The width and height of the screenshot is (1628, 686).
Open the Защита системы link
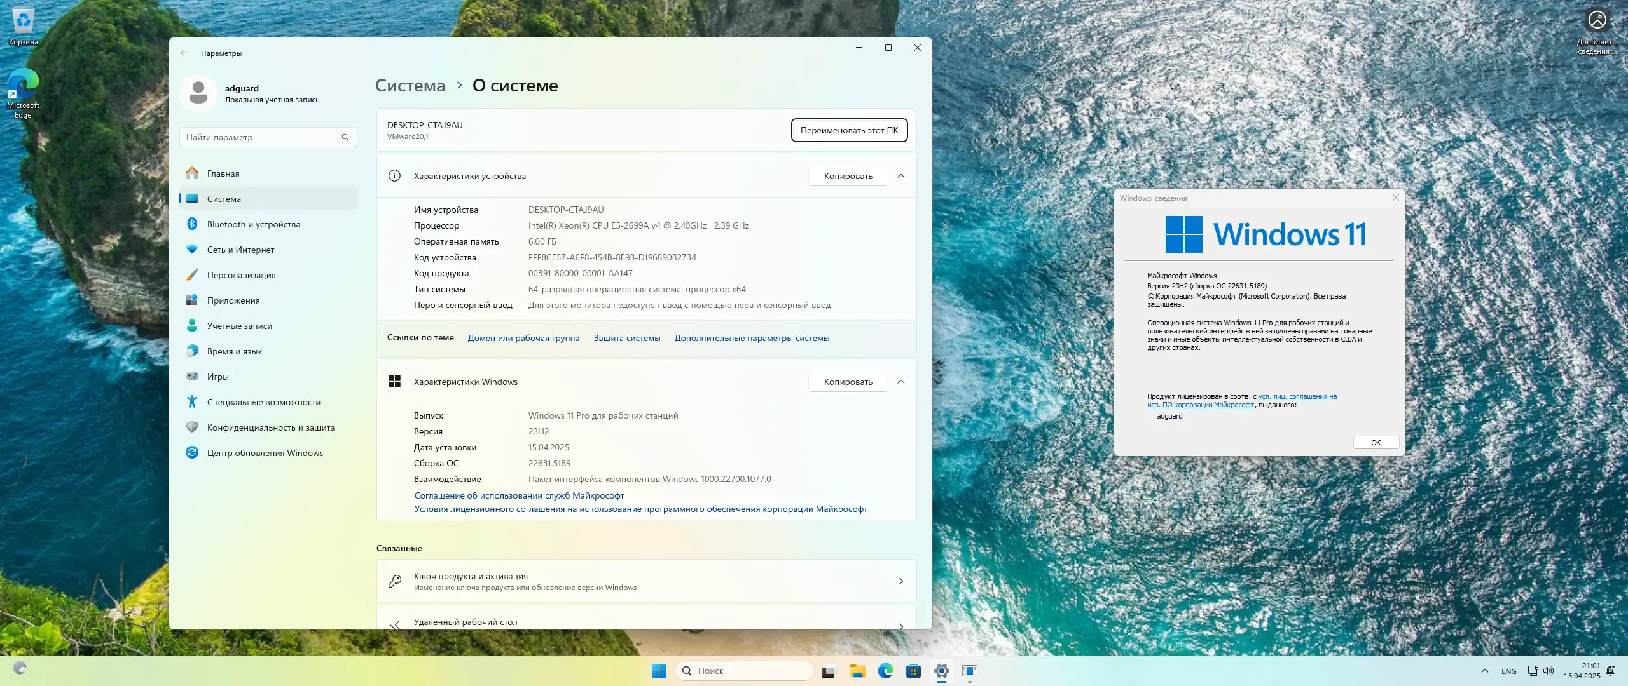(627, 338)
